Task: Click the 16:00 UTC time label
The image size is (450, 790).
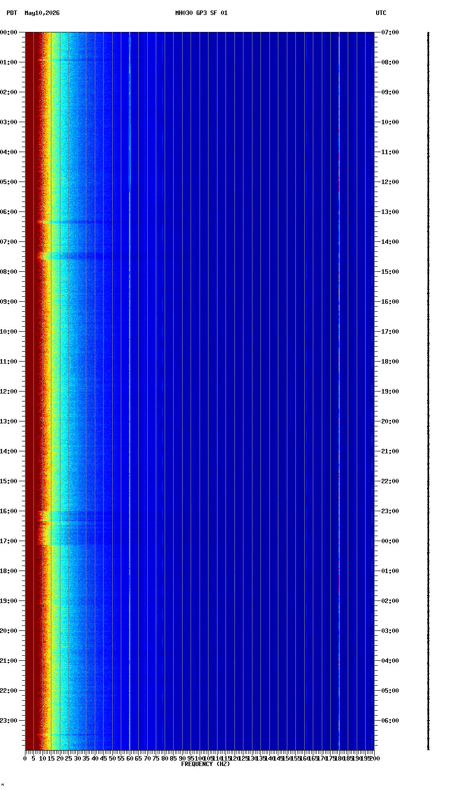Action: (x=390, y=302)
